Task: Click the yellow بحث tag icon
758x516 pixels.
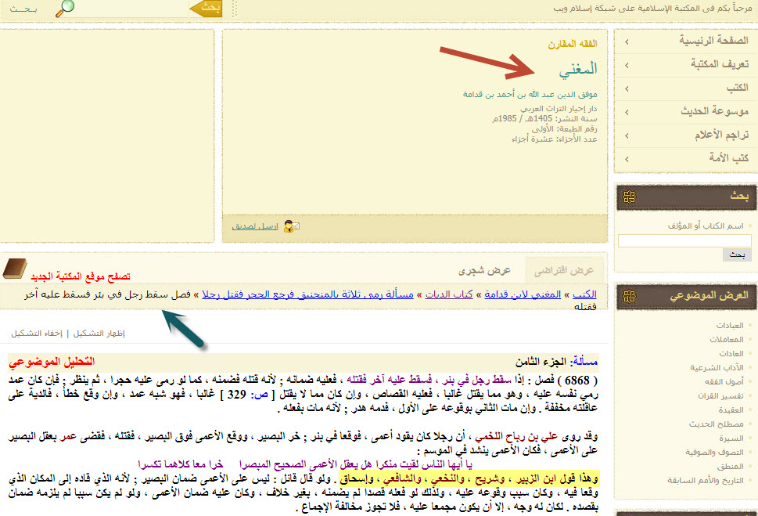Action: tap(207, 8)
